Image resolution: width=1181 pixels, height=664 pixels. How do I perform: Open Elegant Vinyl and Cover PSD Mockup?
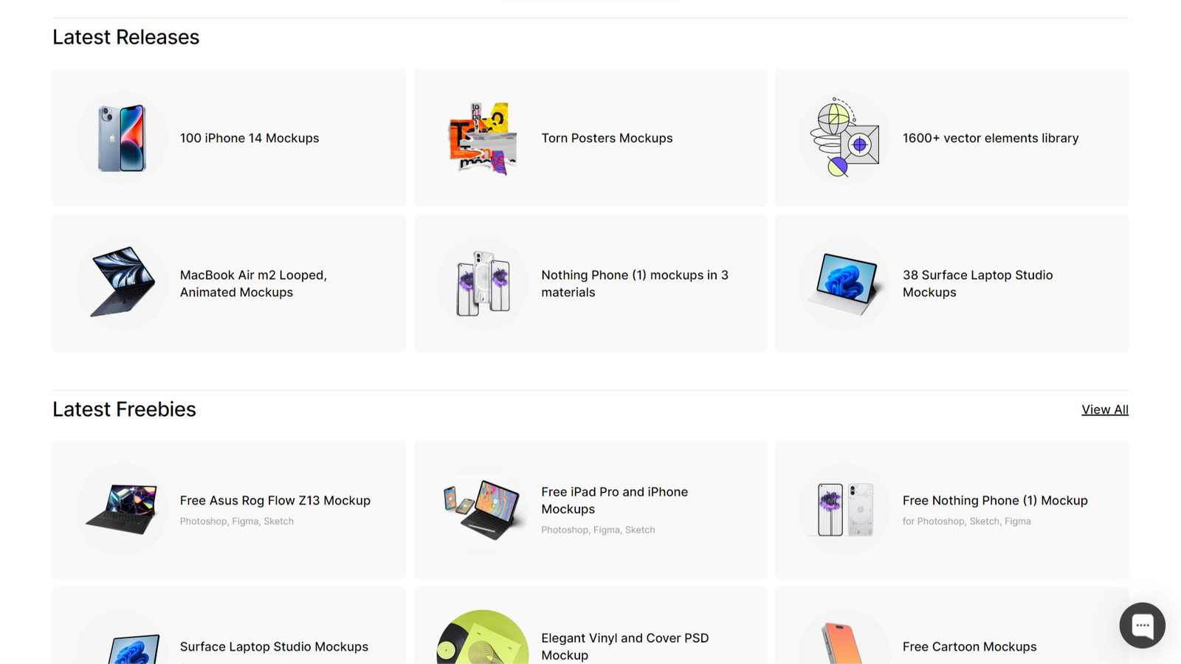point(624,646)
